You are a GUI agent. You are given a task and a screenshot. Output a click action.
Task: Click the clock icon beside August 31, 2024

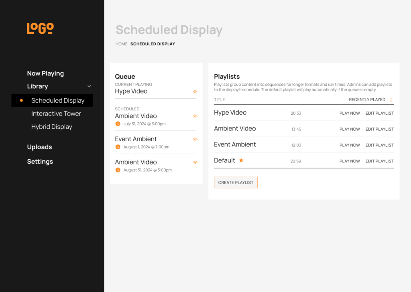tap(118, 170)
